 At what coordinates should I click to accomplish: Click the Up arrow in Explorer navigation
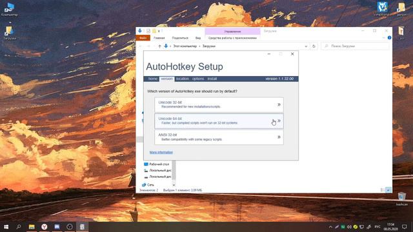[x=159, y=46]
